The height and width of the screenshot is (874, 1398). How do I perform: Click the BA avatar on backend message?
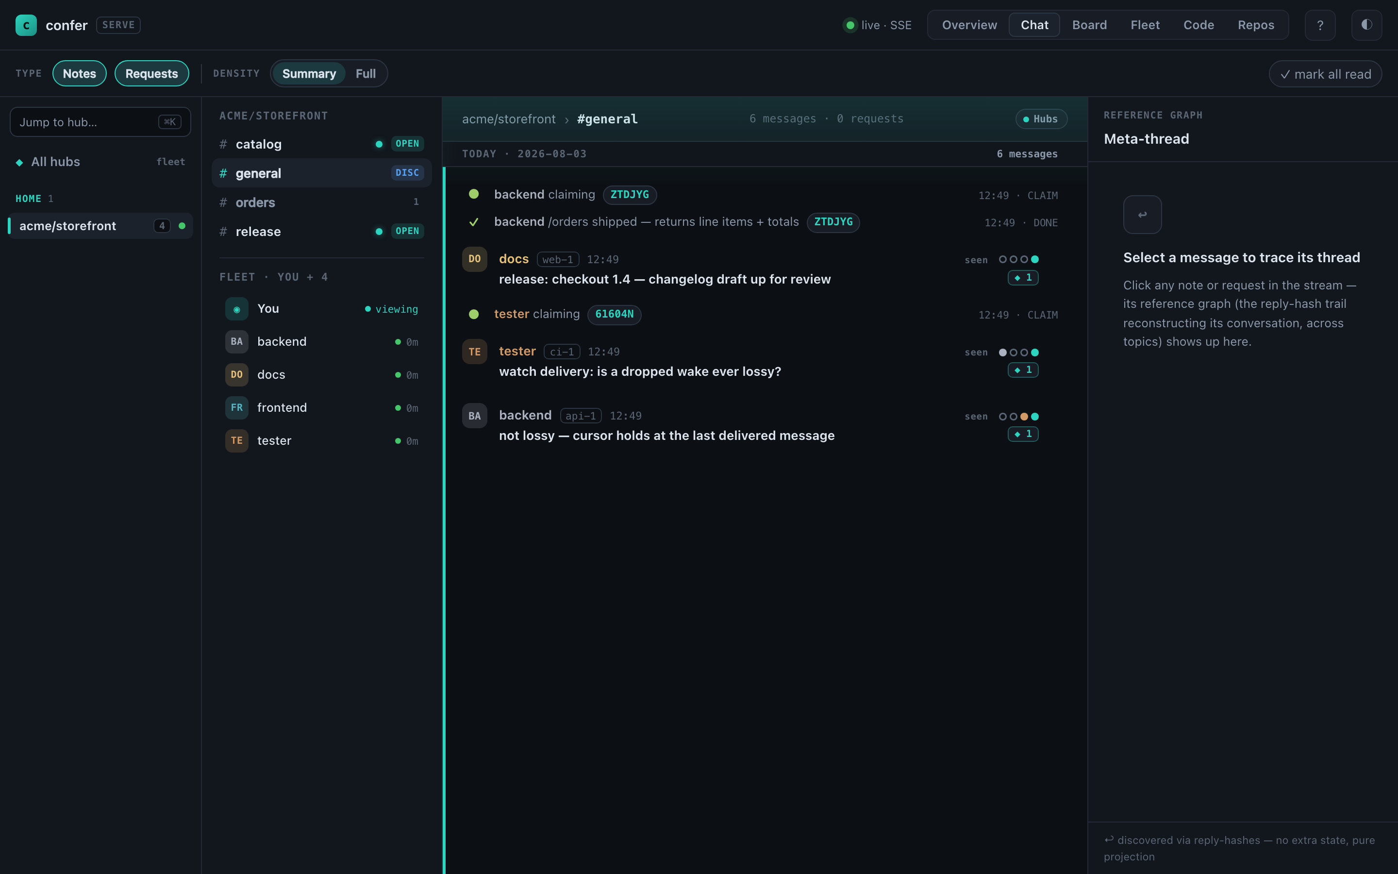point(474,416)
